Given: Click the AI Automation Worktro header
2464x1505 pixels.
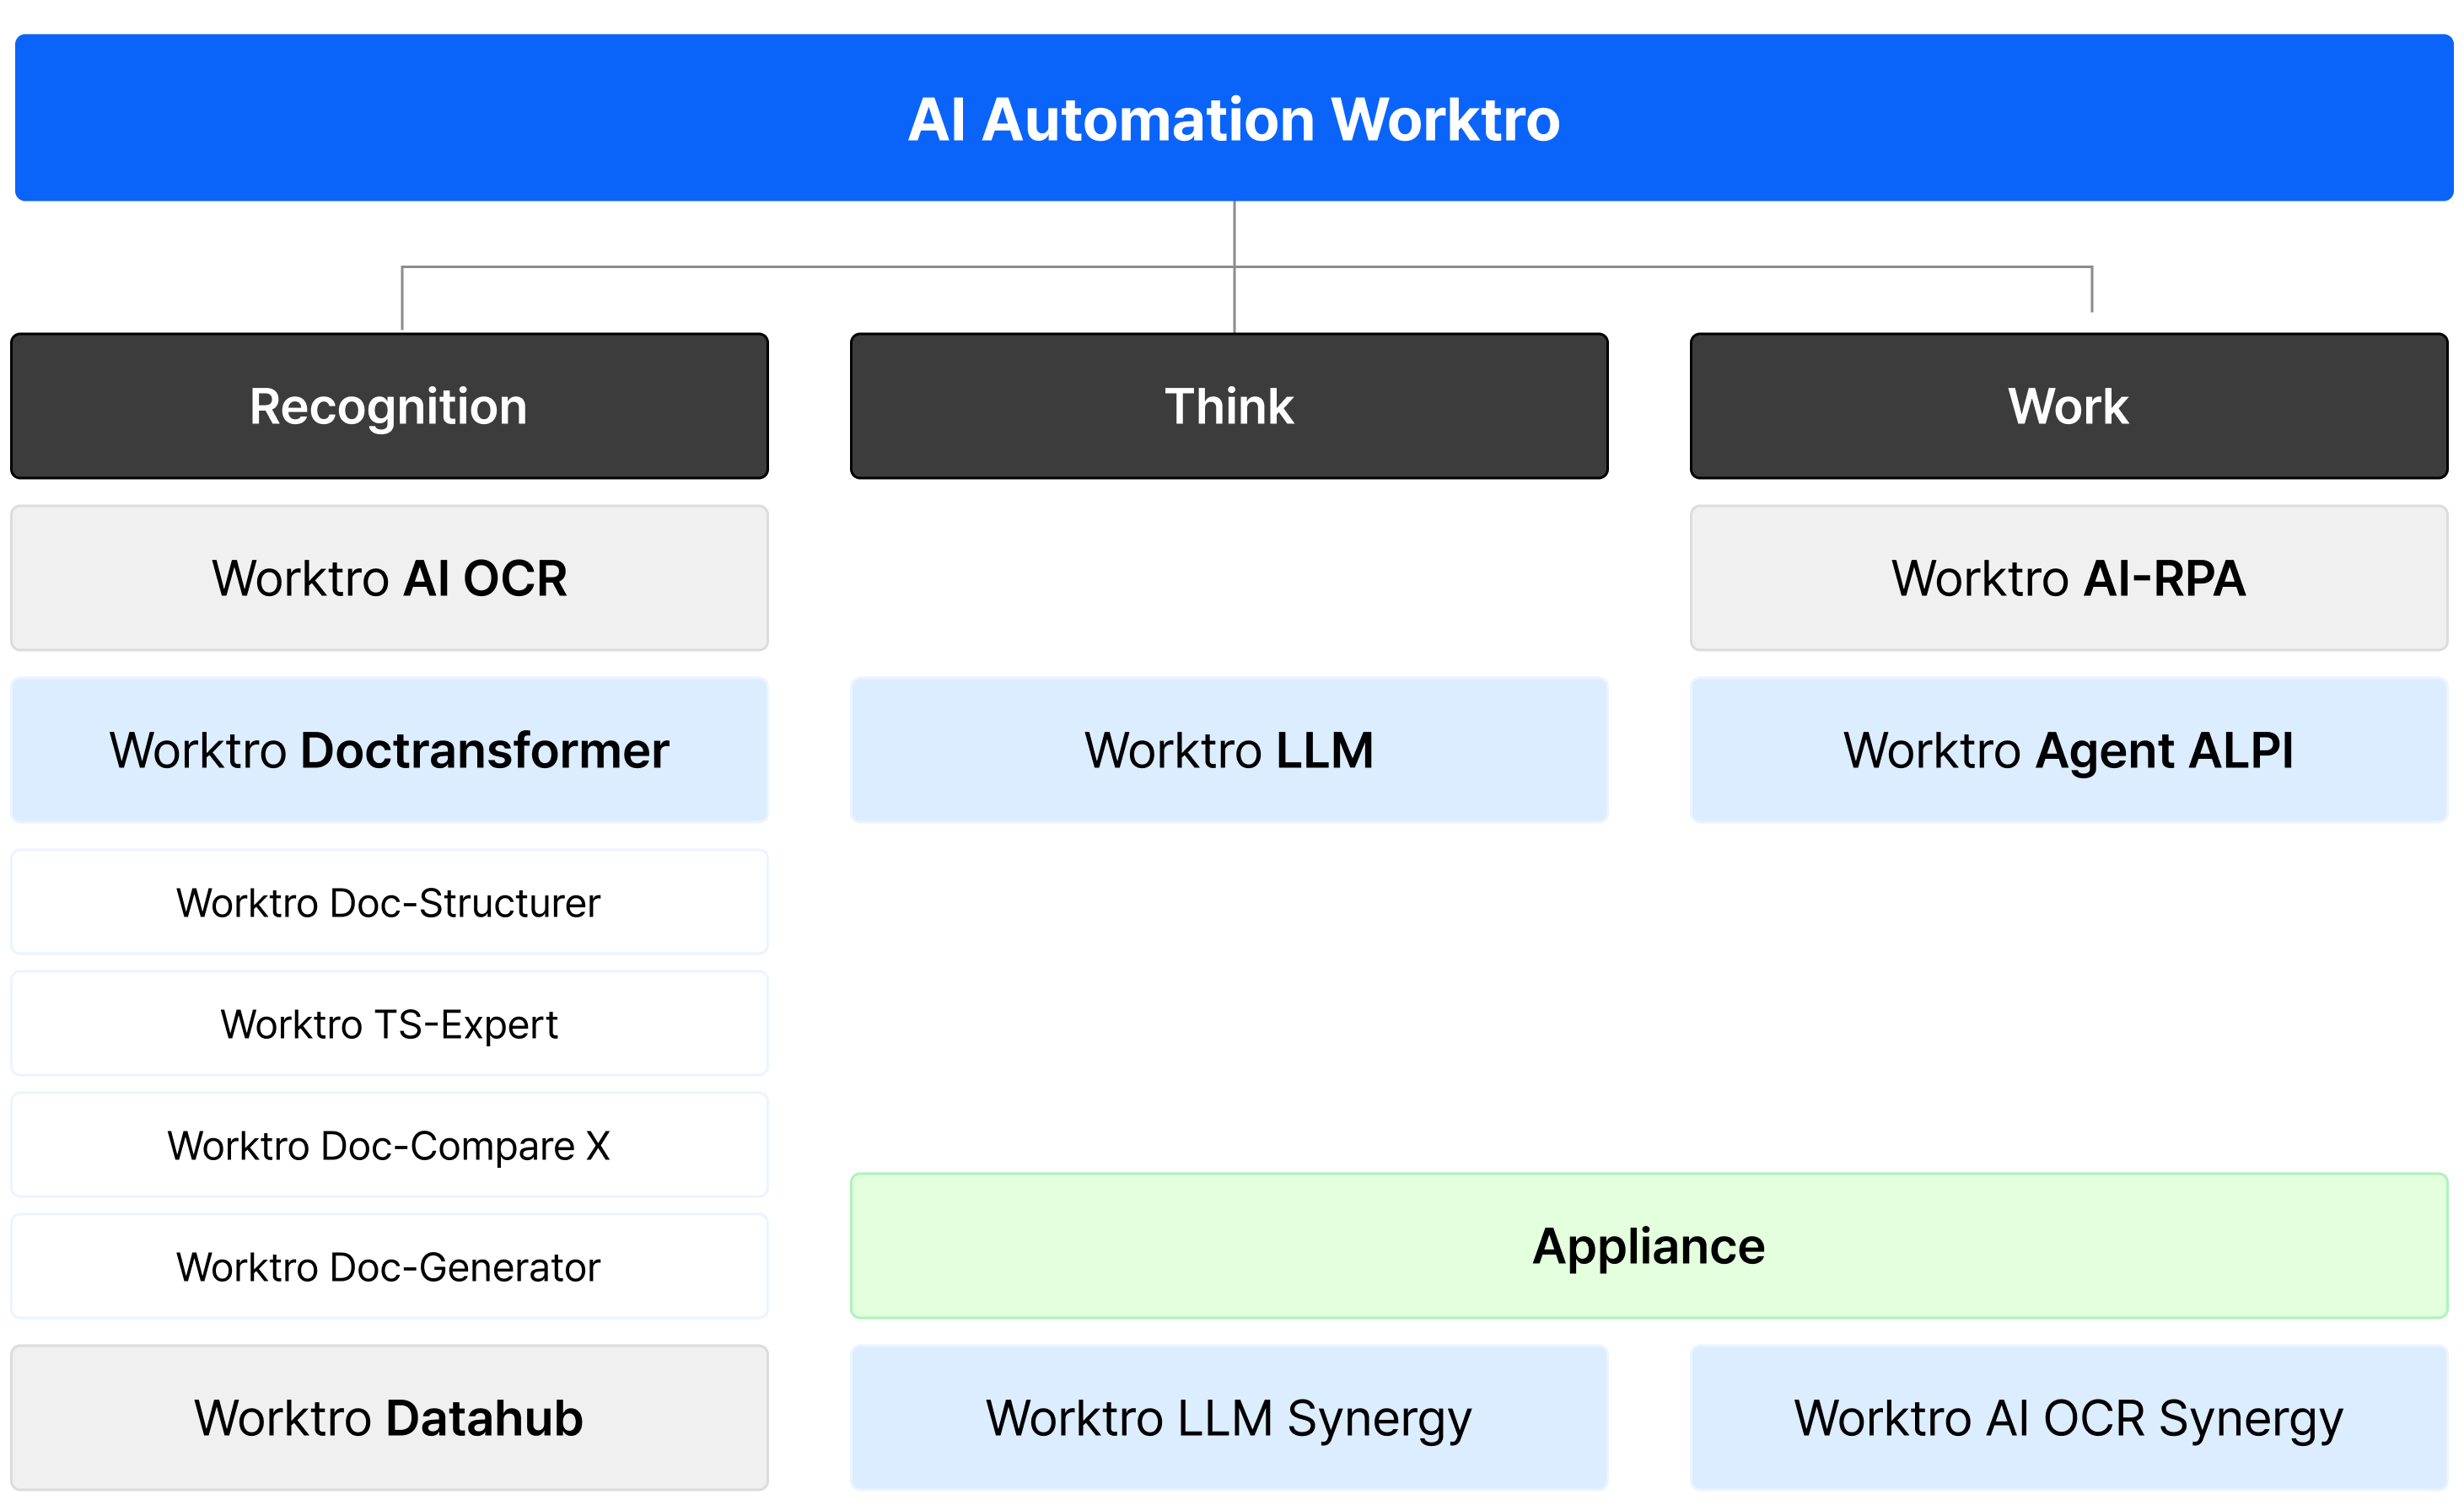Looking at the screenshot, I should 1233,119.
